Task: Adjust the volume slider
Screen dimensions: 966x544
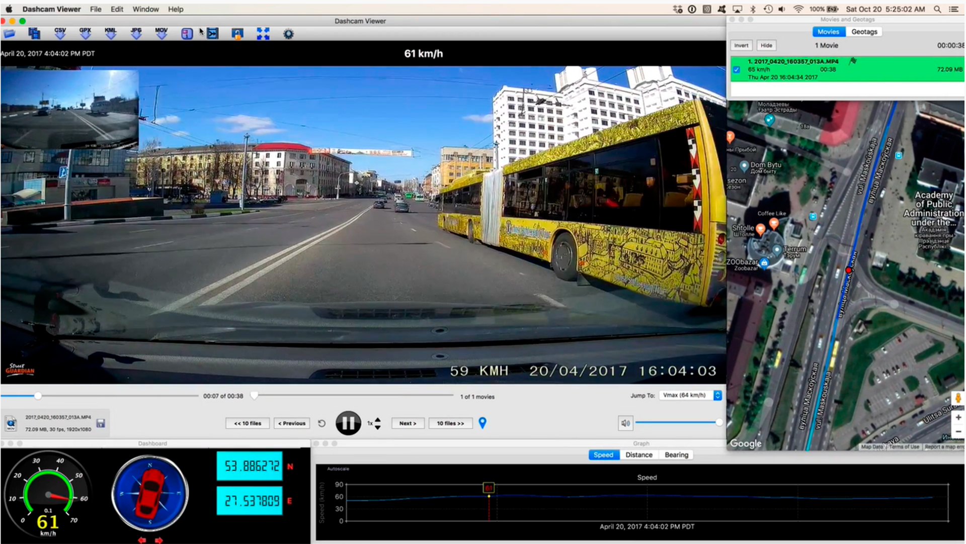Action: tap(679, 423)
